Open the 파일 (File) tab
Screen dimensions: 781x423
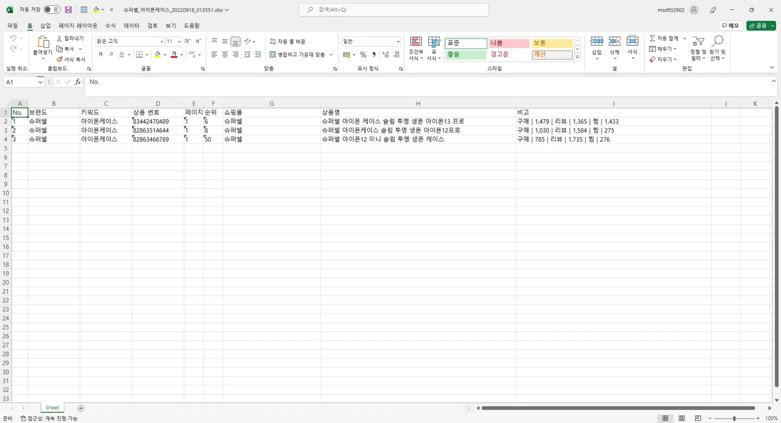click(x=13, y=26)
